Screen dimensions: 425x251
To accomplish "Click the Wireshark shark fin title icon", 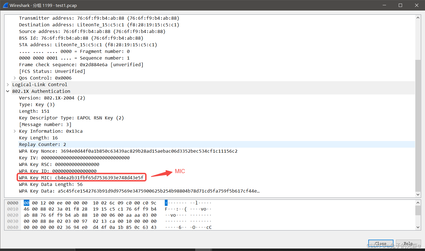I will (x=5, y=5).
